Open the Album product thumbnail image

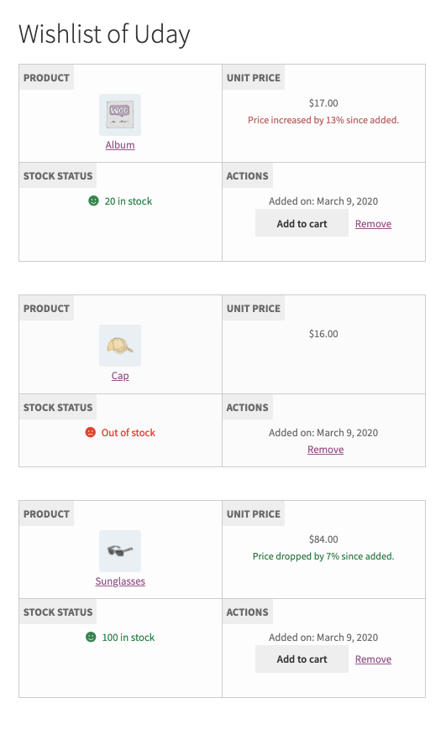(x=119, y=115)
